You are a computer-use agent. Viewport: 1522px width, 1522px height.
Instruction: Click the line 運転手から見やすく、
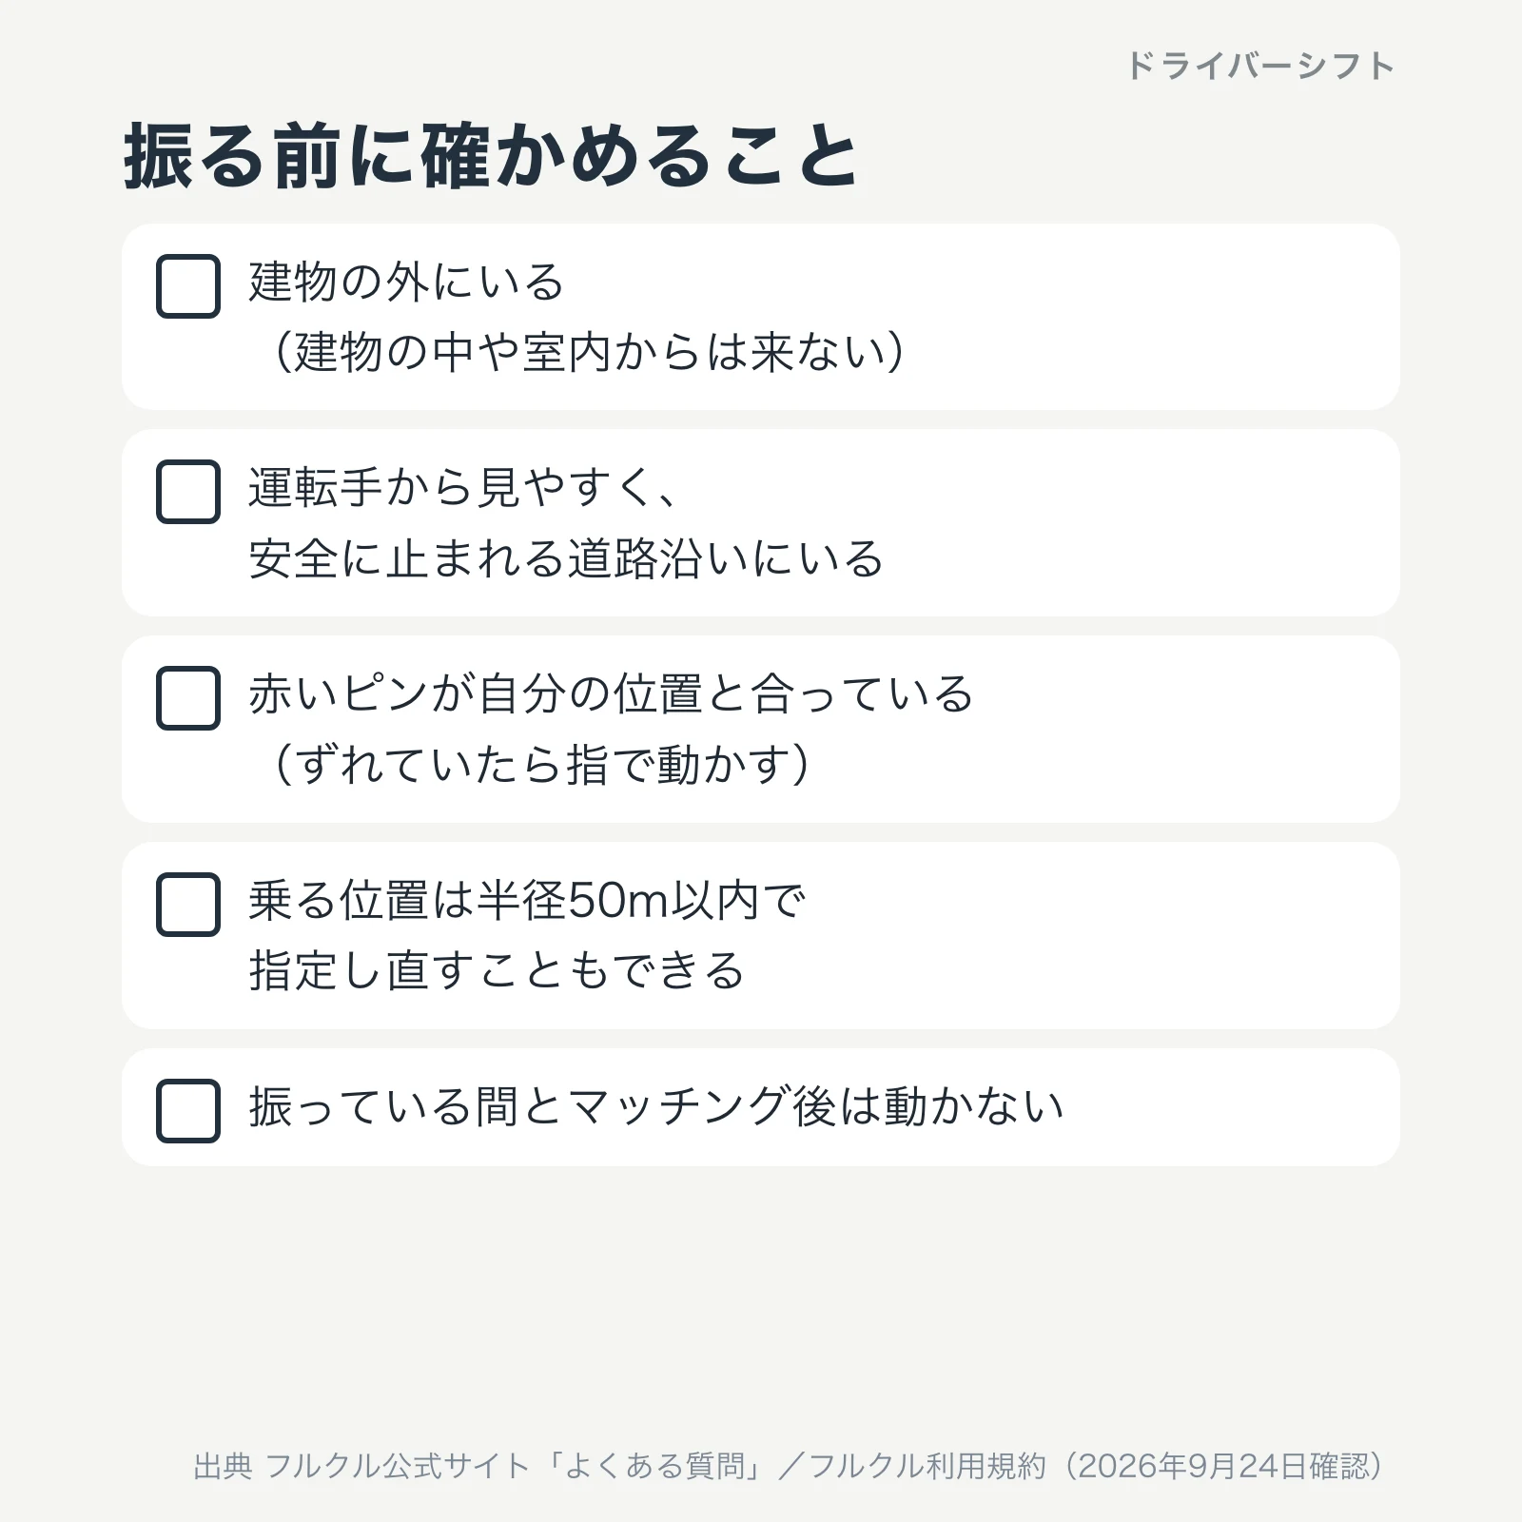(464, 488)
